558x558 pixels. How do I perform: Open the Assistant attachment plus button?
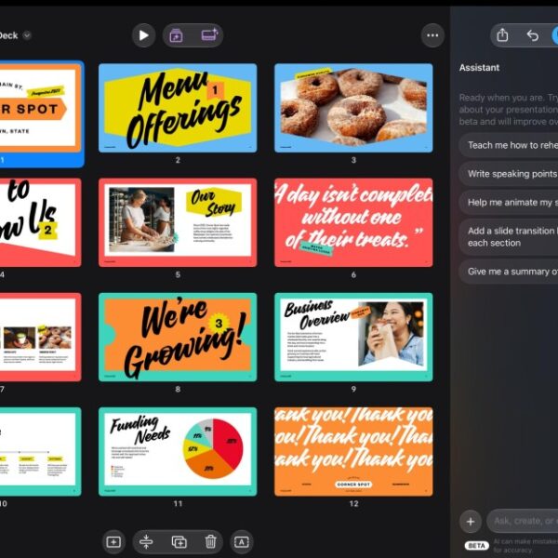click(471, 522)
